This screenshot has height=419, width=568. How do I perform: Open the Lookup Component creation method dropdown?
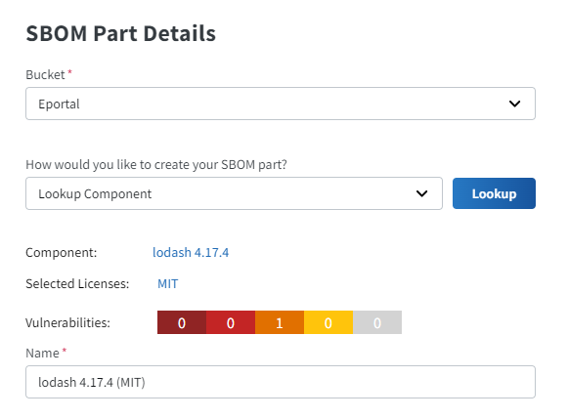234,193
